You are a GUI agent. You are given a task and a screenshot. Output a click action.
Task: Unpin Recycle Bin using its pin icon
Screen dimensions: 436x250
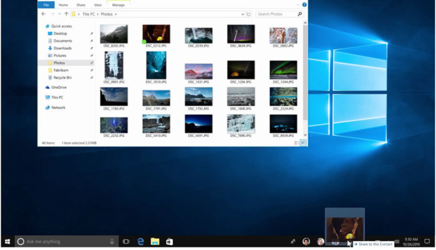tap(92, 77)
